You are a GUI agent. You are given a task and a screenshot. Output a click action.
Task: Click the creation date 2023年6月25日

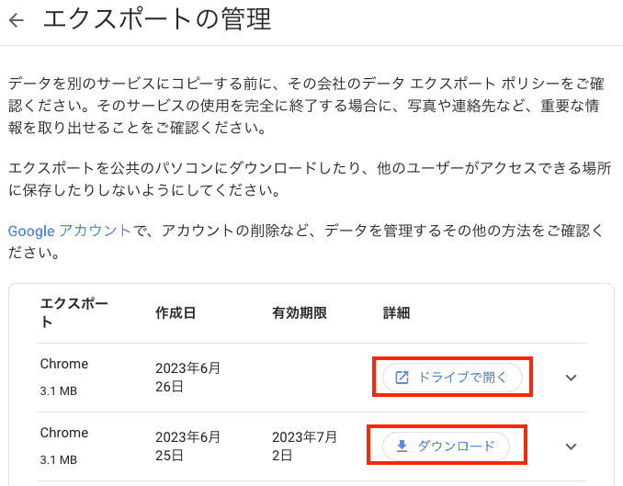tap(187, 446)
